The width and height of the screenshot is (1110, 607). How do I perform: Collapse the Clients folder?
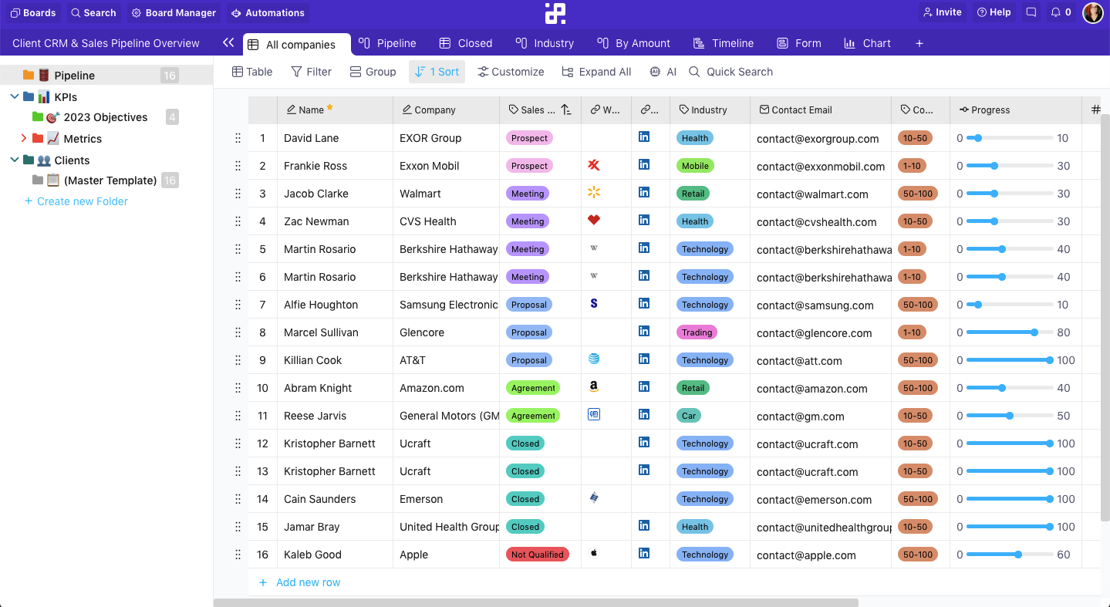click(x=14, y=160)
